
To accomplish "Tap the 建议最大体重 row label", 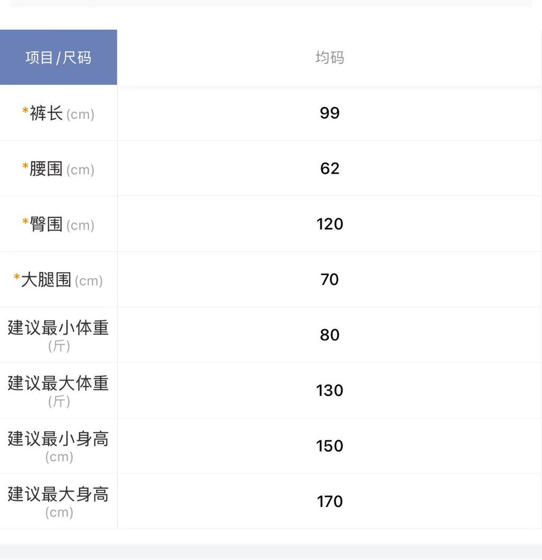I will (x=58, y=383).
